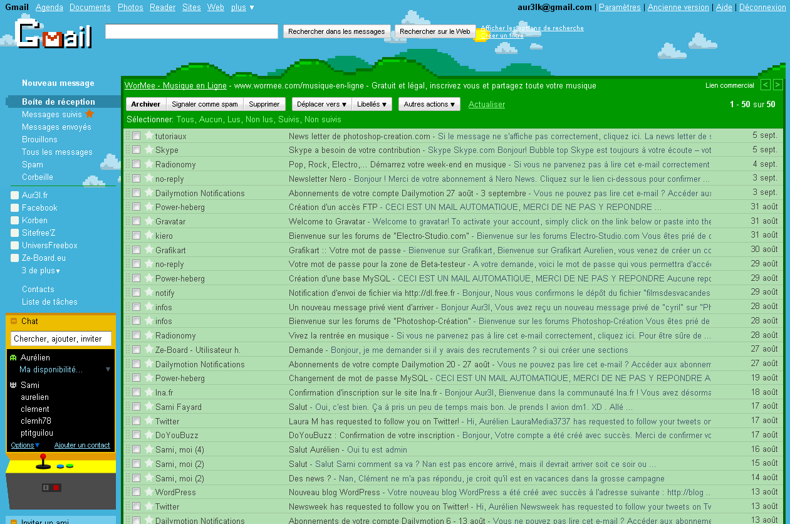
Task: Open the Paramètres link
Action: (x=620, y=8)
